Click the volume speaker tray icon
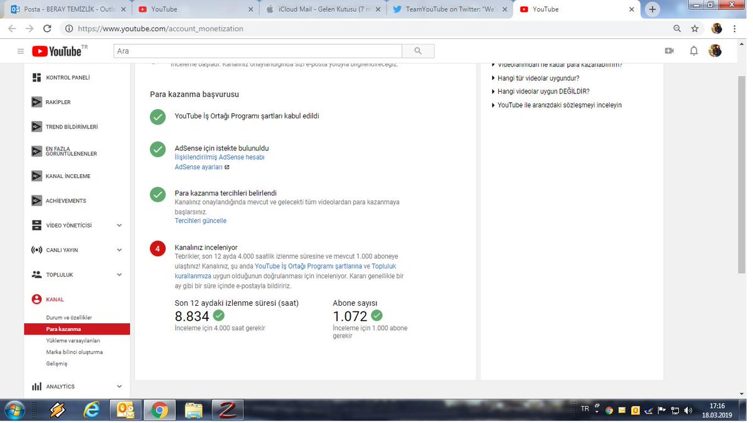 pos(688,411)
